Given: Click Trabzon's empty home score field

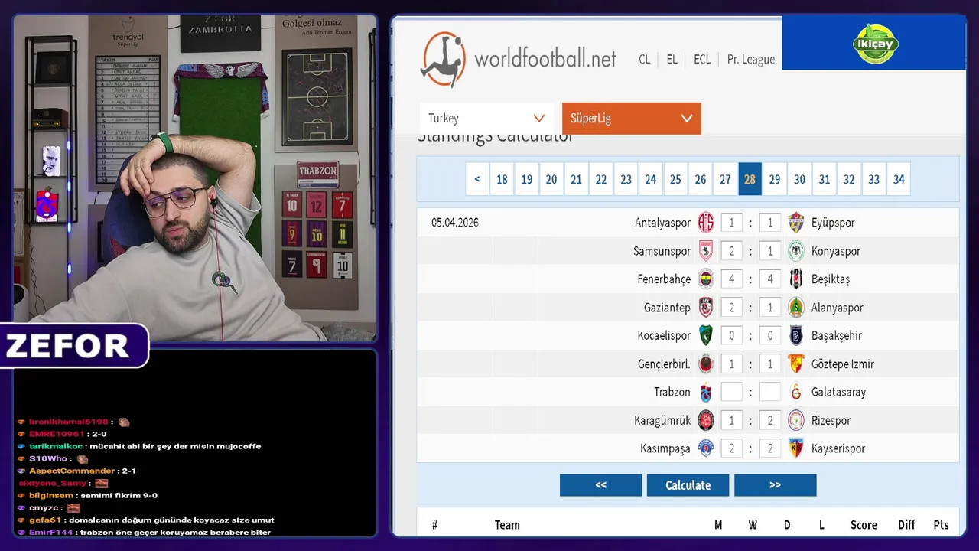Looking at the screenshot, I should click(731, 392).
